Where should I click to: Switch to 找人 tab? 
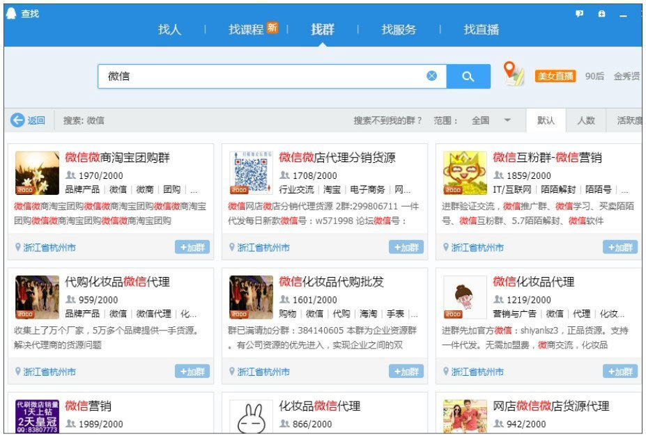pyautogui.click(x=169, y=30)
